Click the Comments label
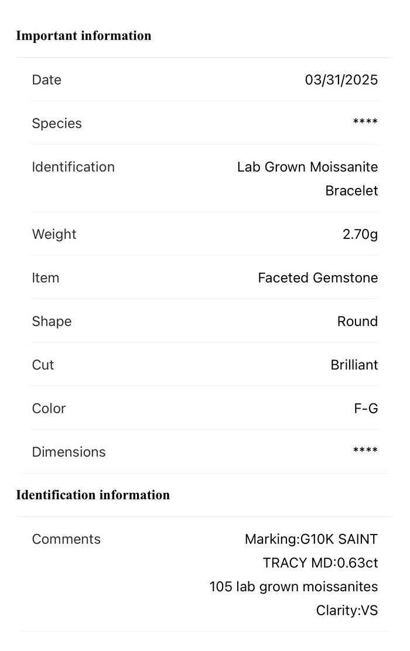The width and height of the screenshot is (410, 651). [x=66, y=539]
